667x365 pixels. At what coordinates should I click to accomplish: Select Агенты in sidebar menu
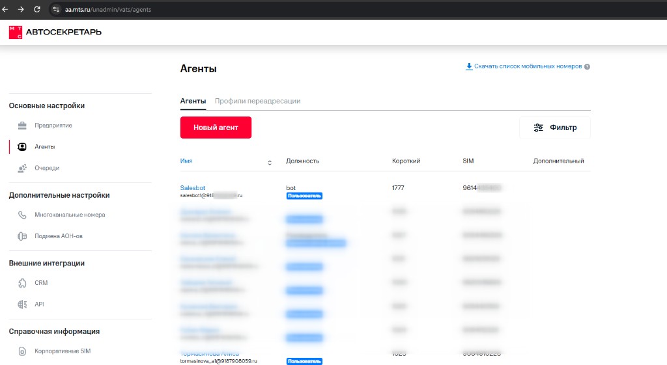(45, 146)
